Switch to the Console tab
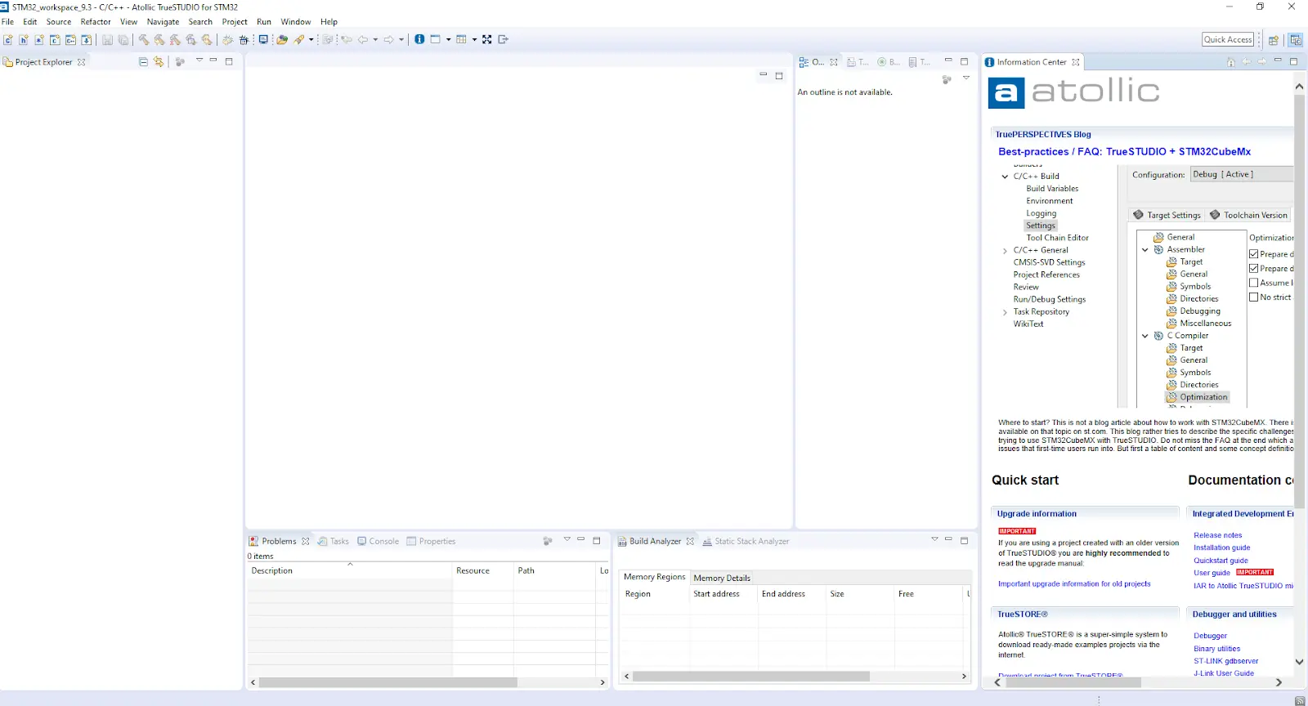This screenshot has width=1308, height=706. (x=378, y=541)
